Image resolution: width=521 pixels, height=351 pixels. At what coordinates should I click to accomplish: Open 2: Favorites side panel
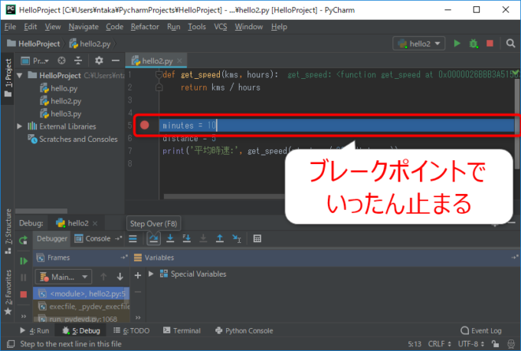[8, 293]
